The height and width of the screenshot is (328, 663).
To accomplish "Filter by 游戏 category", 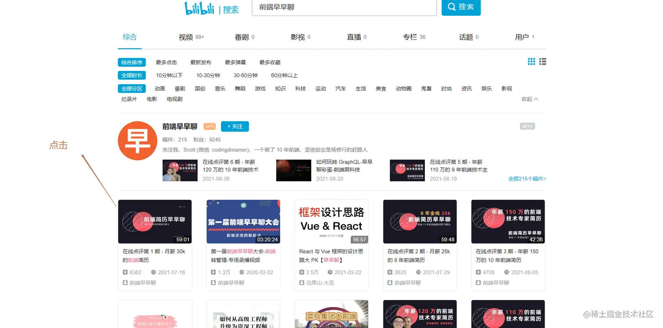I will [x=260, y=88].
